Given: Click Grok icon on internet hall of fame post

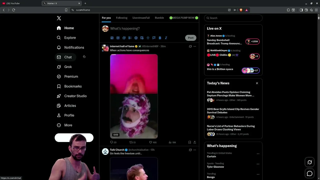Looking at the screenshot, I should pyautogui.click(x=190, y=46).
